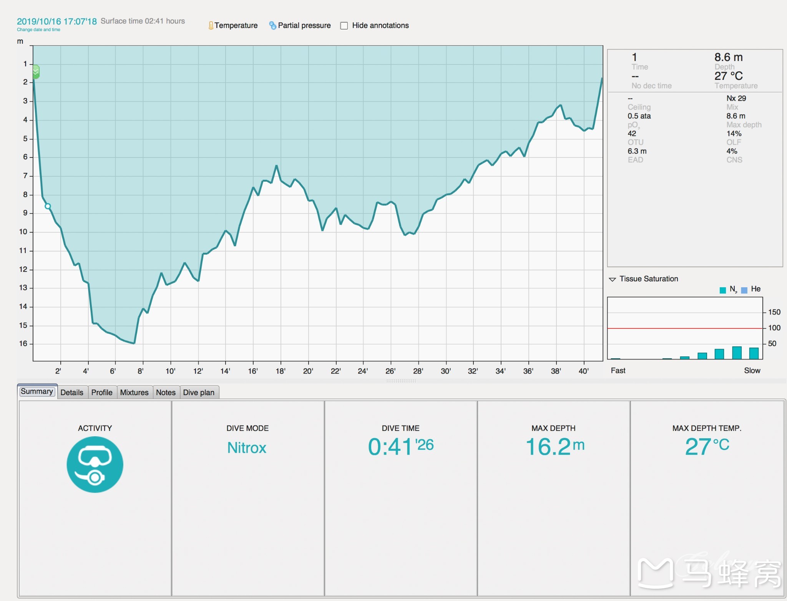Click the green tank marker at dive start
The height and width of the screenshot is (601, 787).
point(36,72)
